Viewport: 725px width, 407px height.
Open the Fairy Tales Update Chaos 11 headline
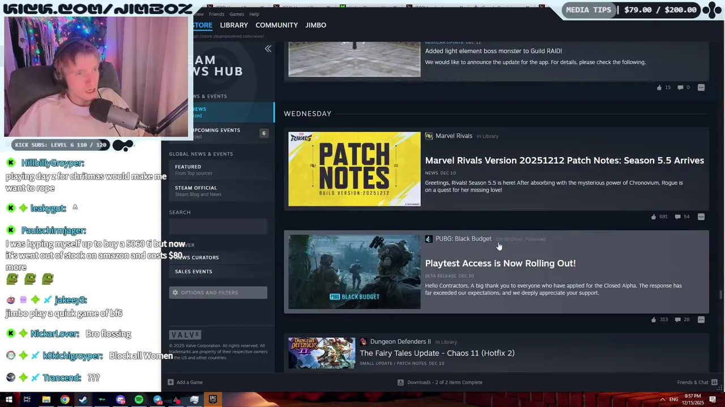pyautogui.click(x=437, y=353)
